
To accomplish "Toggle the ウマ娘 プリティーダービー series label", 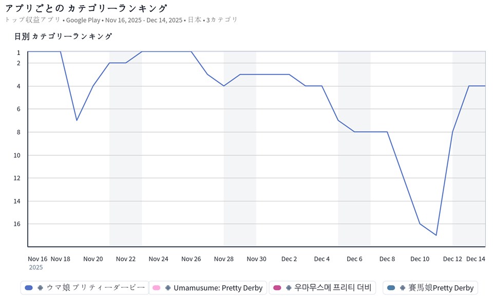I will tap(96, 288).
